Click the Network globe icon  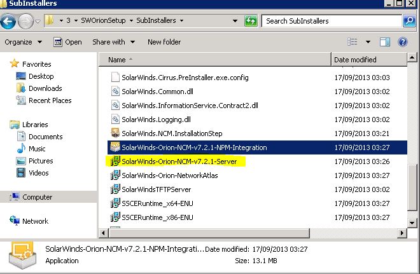click(15, 221)
